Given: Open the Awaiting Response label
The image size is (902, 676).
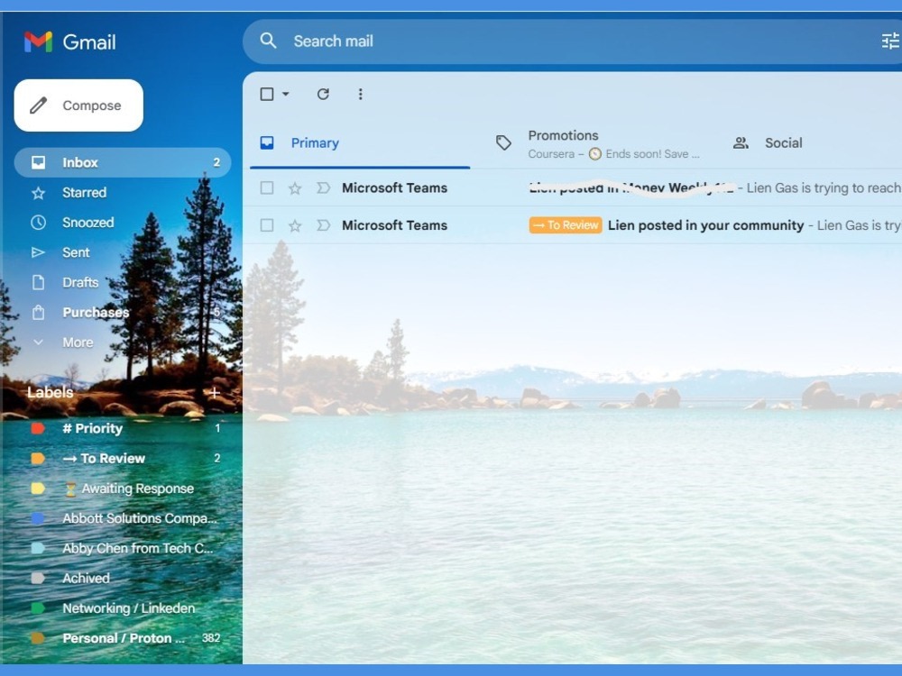Looking at the screenshot, I should (123, 488).
